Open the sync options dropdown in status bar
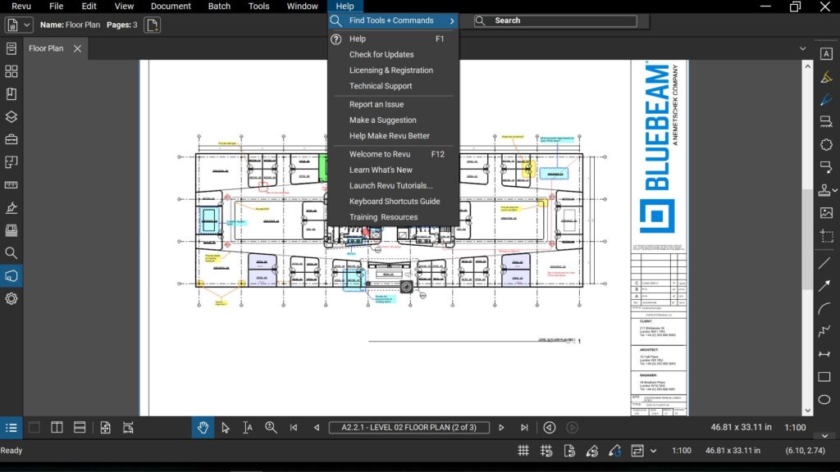 (653, 451)
